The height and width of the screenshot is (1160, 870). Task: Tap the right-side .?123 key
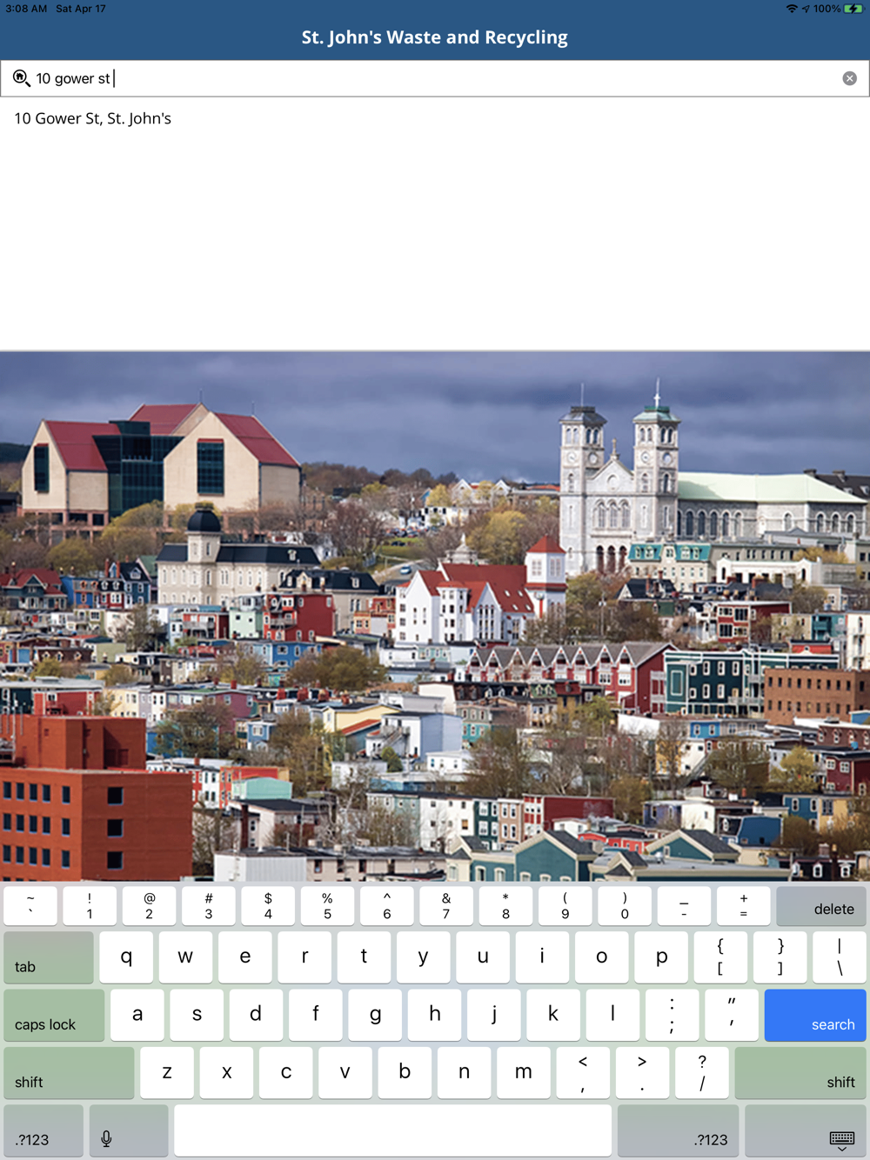click(678, 1131)
